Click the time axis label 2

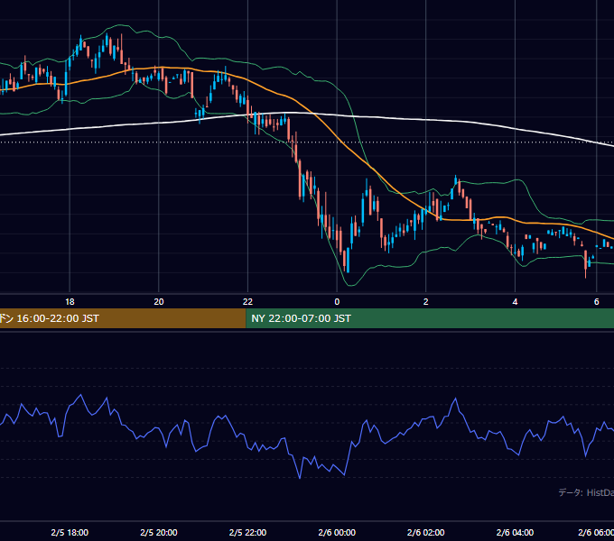click(x=425, y=302)
